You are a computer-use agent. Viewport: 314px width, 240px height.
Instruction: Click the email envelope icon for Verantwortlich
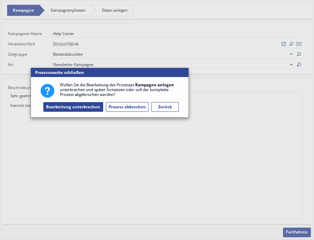(x=299, y=44)
